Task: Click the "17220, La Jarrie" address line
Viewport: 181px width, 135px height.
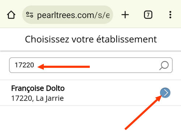Action: [x=37, y=99]
